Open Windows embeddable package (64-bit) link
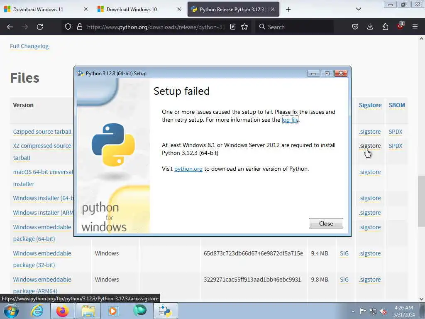This screenshot has height=319, width=425. click(42, 233)
